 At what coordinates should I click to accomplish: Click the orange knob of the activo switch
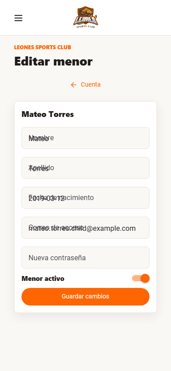145,278
